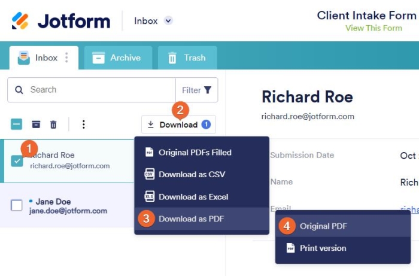Viewport: 419px width, 276px height.
Task: Click the XLS file icon
Action: coord(150,196)
